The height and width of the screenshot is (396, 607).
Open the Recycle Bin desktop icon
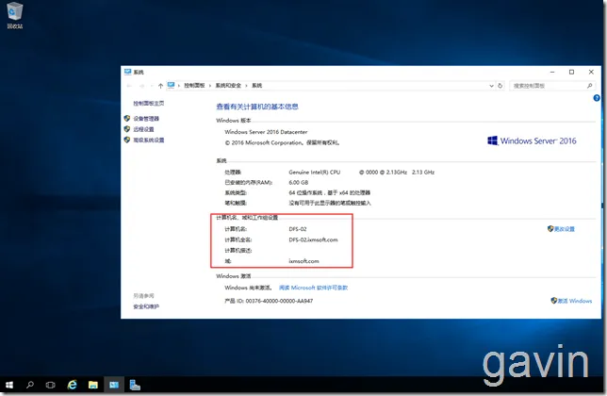(15, 15)
